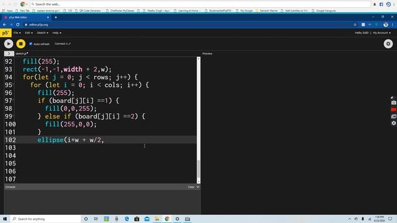Screen dimensions: 397x223
Task: Click the Facebook icon in top bar
Action: tap(381, 4)
